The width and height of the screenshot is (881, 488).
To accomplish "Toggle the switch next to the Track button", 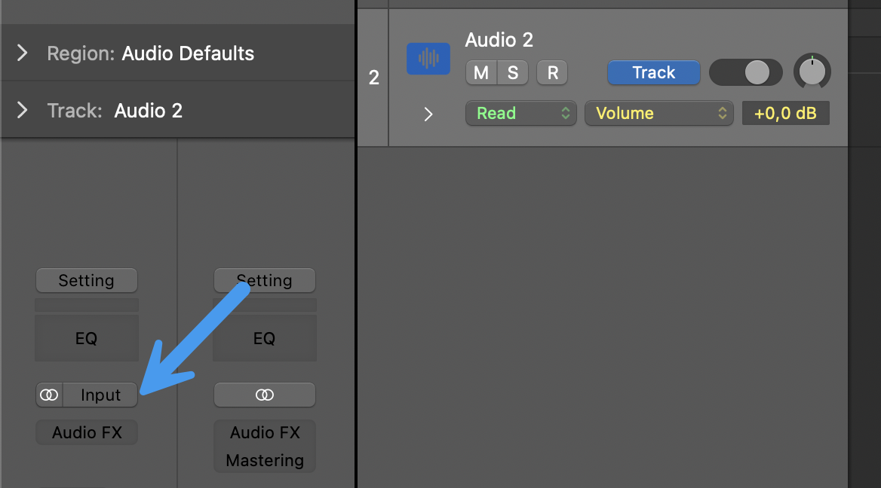I will [x=745, y=72].
